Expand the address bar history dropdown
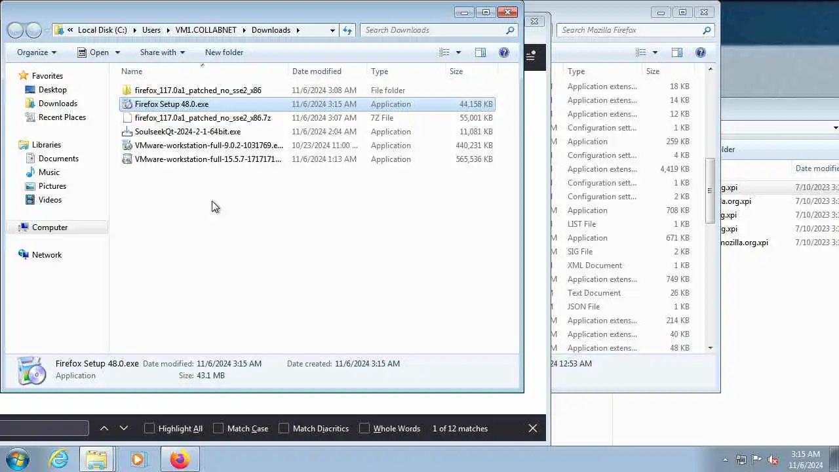 [x=332, y=30]
